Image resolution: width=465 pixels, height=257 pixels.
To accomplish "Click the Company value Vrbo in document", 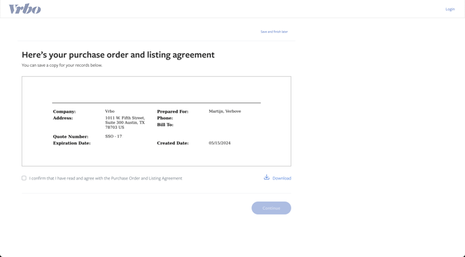I will 109,111.
